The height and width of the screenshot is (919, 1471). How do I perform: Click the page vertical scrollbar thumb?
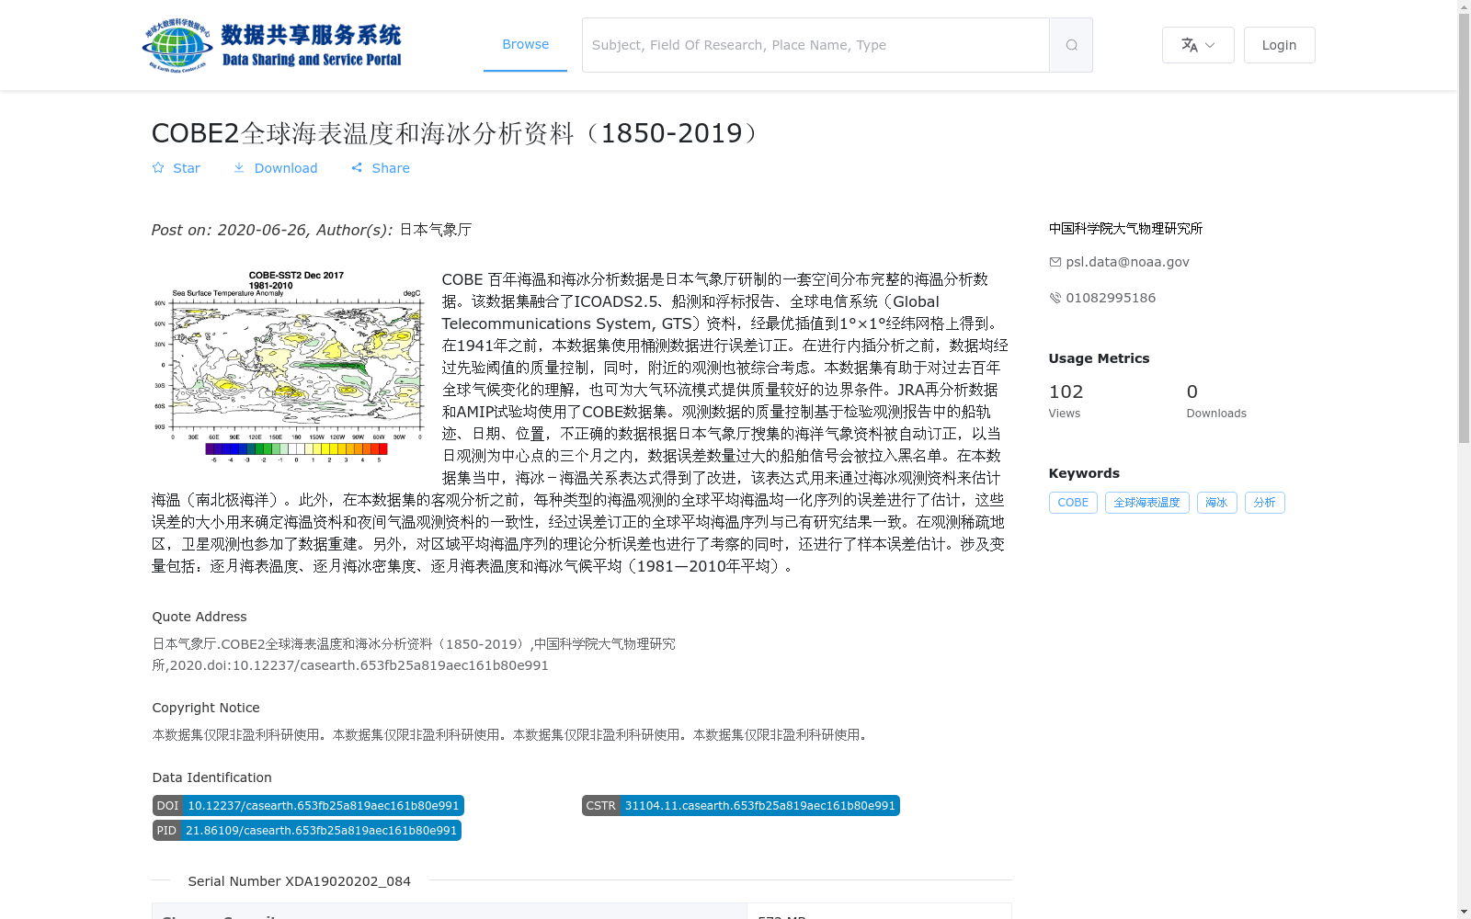(x=1464, y=230)
